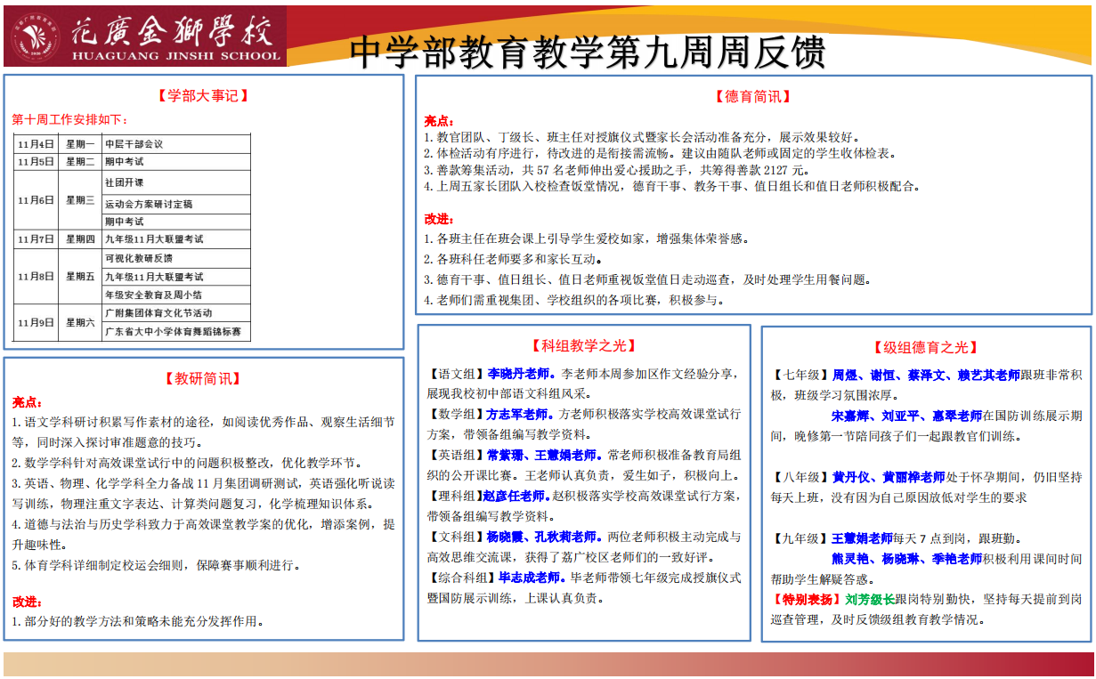
Task: Click the date cell '11月6日'
Action: (37, 200)
